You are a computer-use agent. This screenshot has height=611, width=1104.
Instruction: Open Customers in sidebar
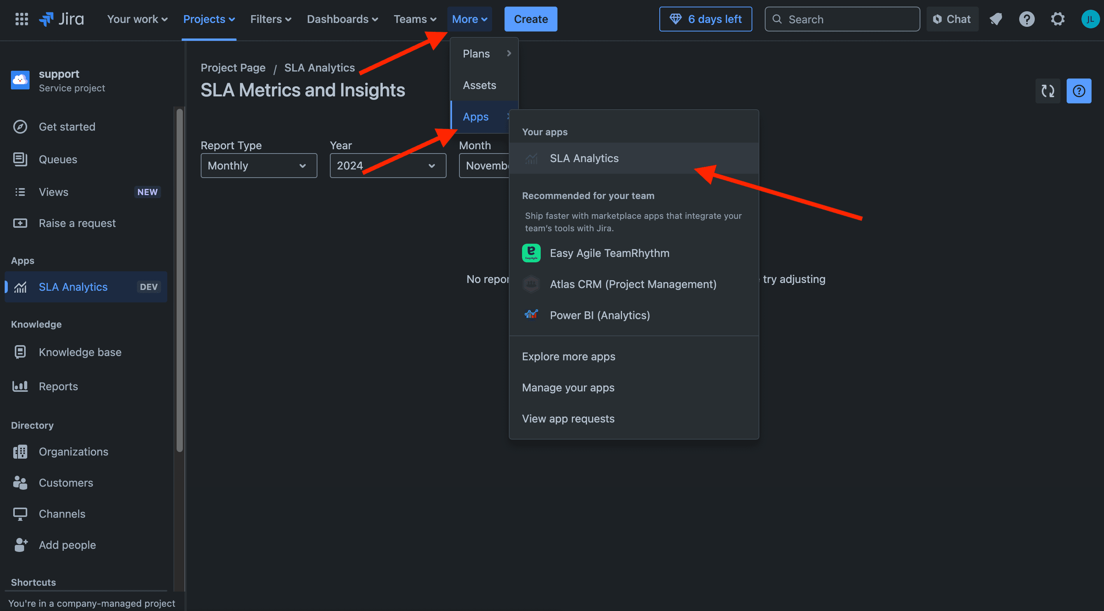[x=86, y=483]
